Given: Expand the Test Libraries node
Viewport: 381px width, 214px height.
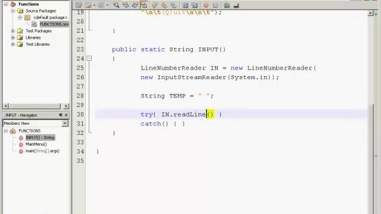Looking at the screenshot, I should click(13, 44).
